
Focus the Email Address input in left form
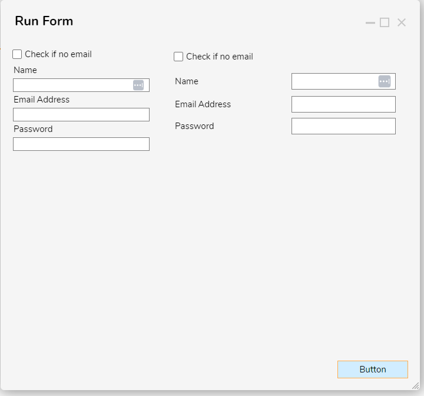point(81,114)
